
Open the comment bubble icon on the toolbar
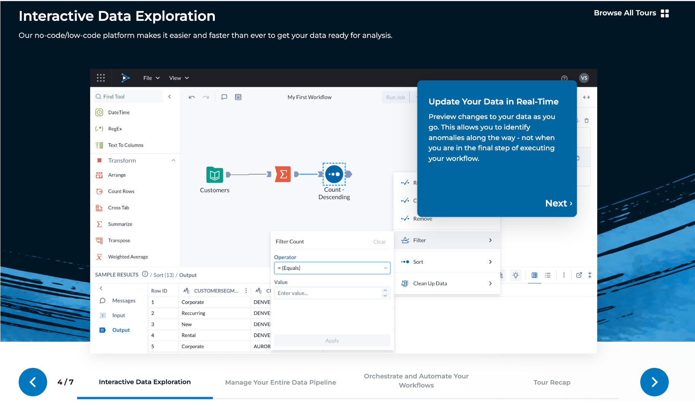(224, 97)
